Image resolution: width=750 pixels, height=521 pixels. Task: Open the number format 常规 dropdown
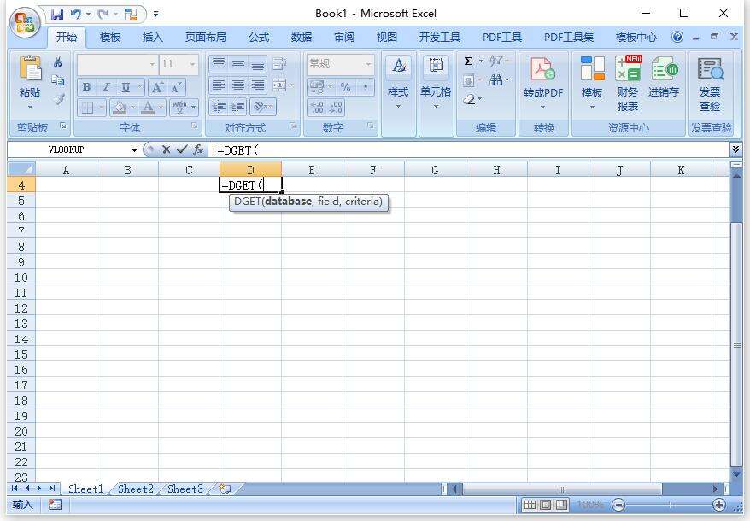click(368, 63)
